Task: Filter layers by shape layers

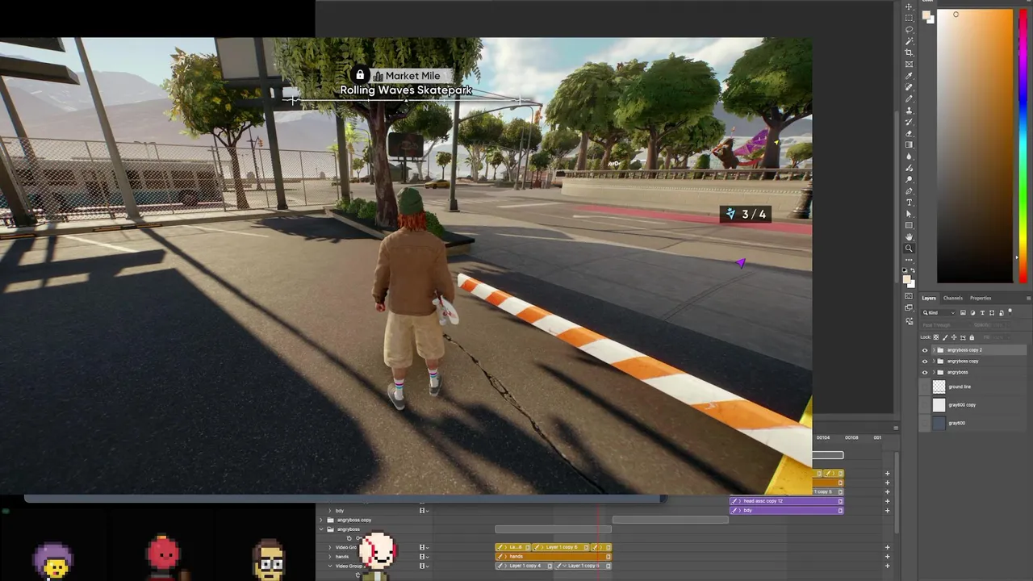Action: (992, 312)
